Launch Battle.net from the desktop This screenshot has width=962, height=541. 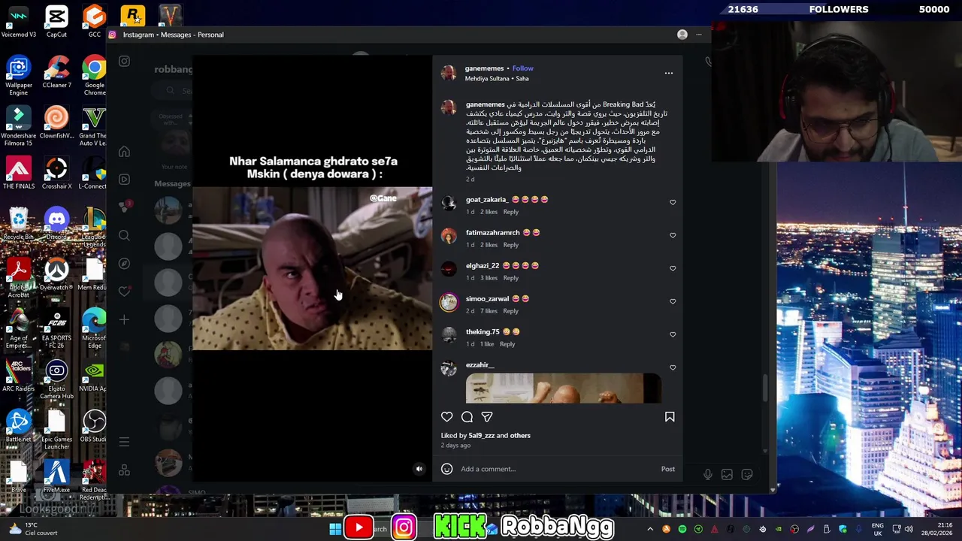point(19,426)
